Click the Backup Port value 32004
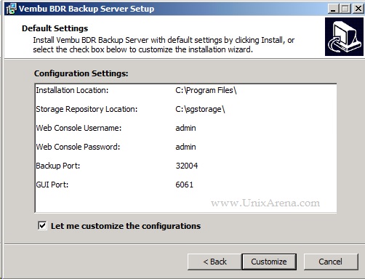The width and height of the screenshot is (365, 279). pos(187,166)
